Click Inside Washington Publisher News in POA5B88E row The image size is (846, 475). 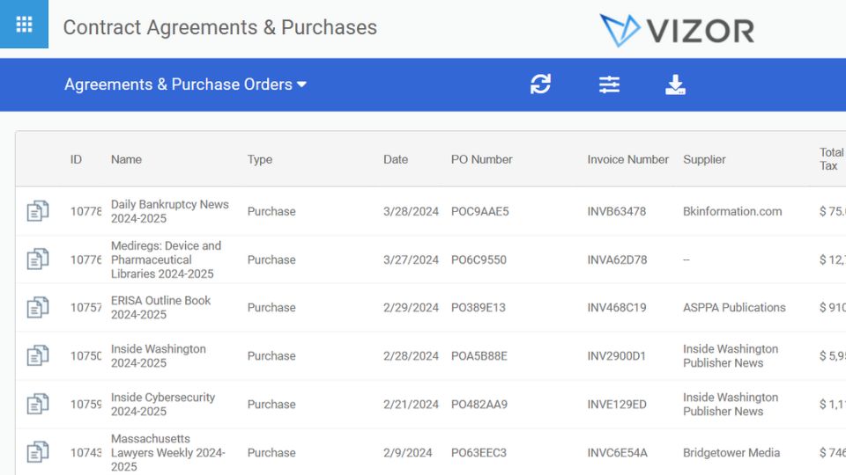pyautogui.click(x=731, y=356)
